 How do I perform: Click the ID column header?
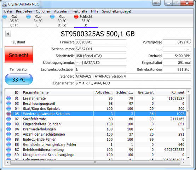(x=17, y=92)
